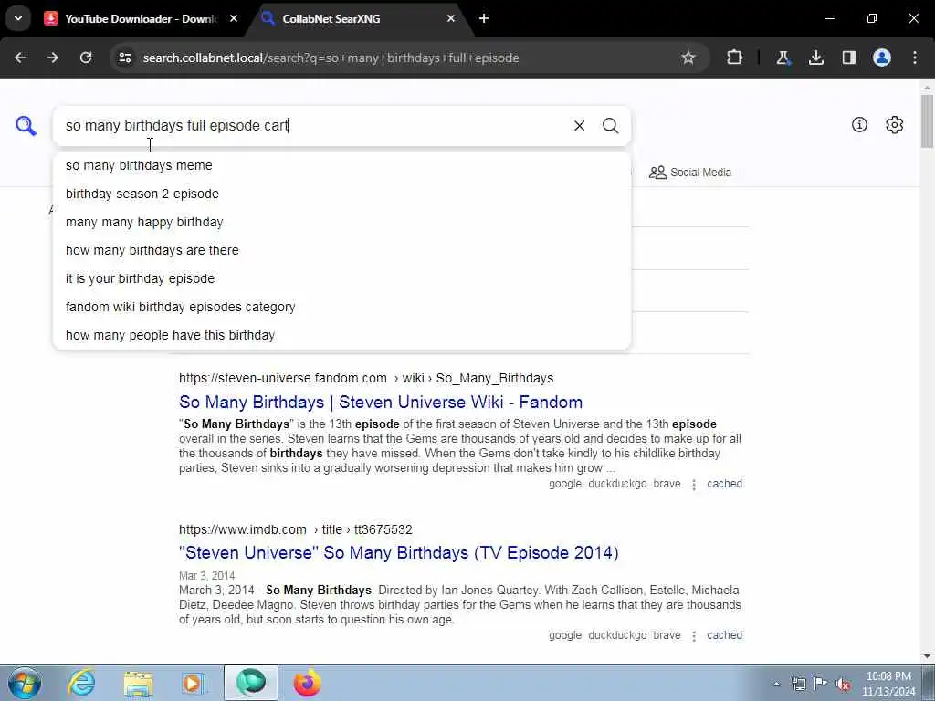Toggle the browser side panel
Image resolution: width=935 pixels, height=701 pixels.
[x=848, y=58]
